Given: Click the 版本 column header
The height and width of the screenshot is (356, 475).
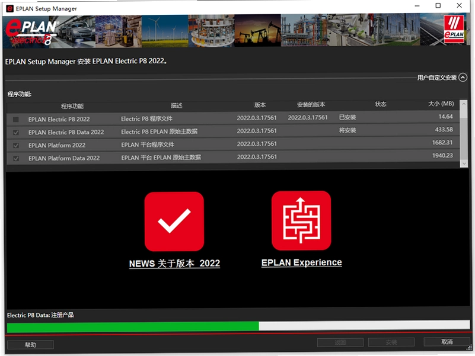Looking at the screenshot, I should coord(260,105).
